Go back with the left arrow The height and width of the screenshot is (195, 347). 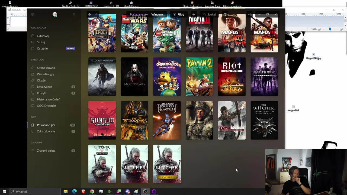pyautogui.click(x=90, y=14)
